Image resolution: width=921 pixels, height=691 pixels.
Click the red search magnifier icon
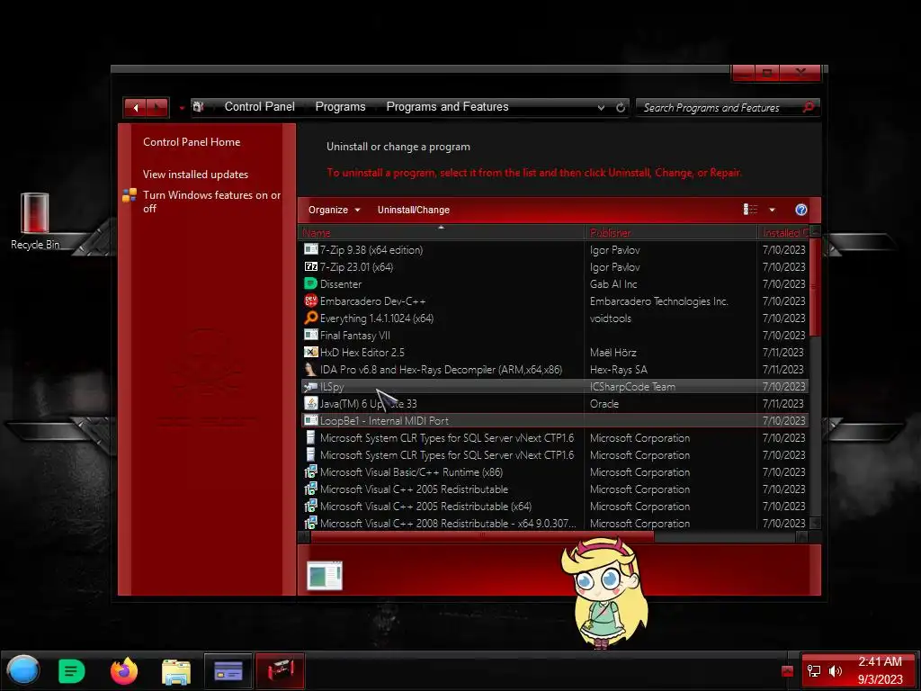[x=809, y=107]
